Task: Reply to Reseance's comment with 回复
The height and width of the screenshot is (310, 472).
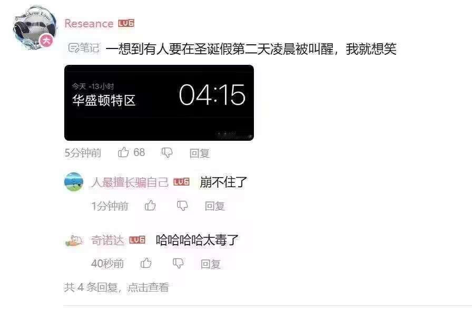Action: [x=199, y=153]
